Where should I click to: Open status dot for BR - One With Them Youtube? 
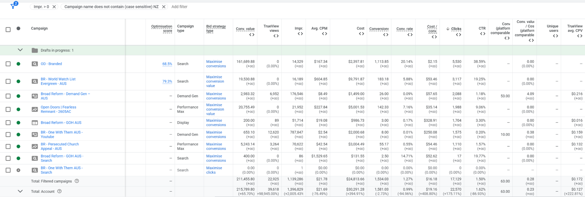18,135
